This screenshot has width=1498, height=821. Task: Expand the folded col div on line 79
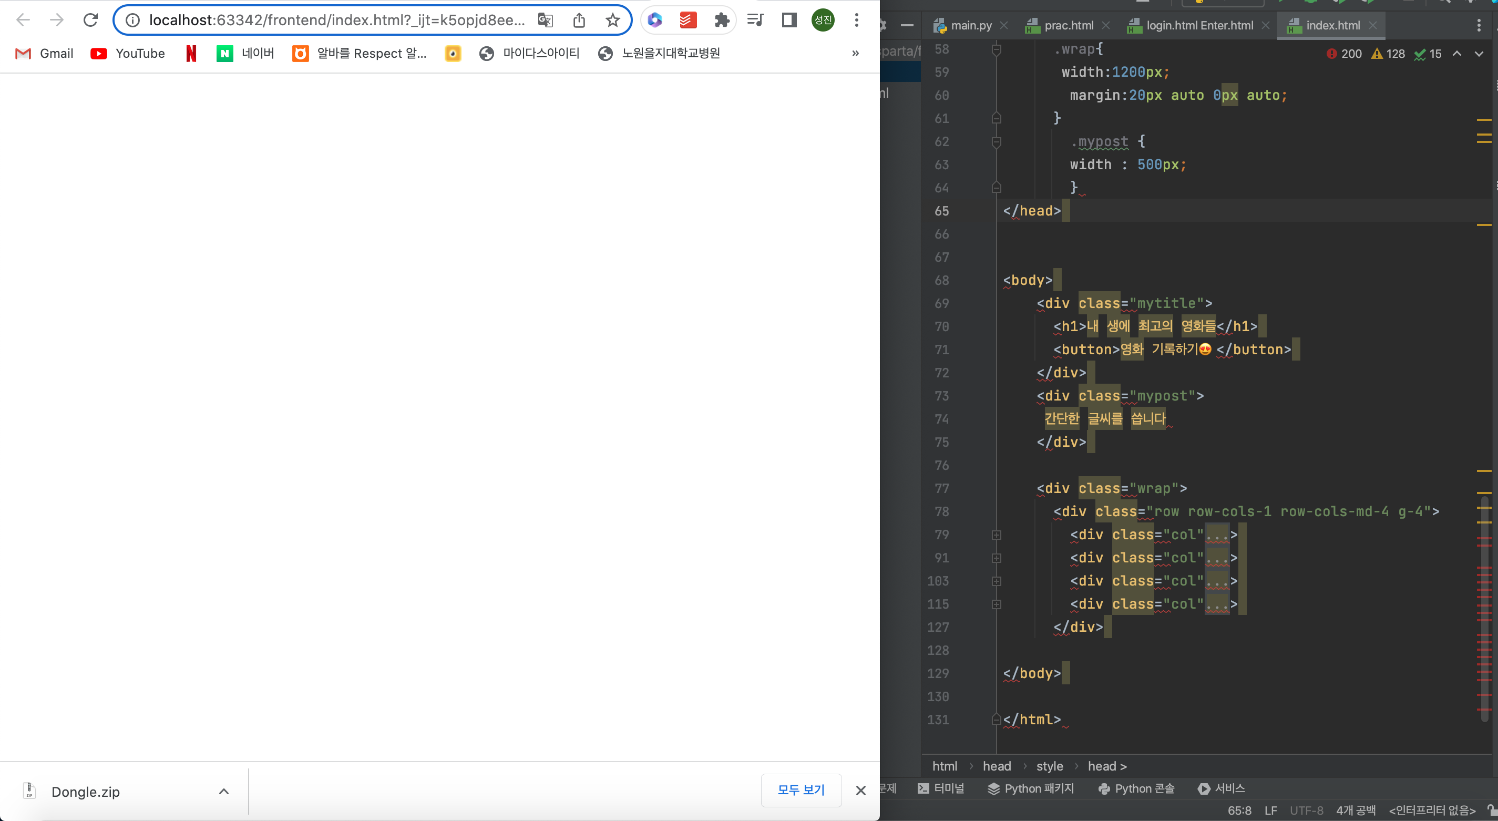pyautogui.click(x=996, y=535)
